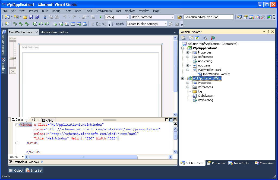Expand App.xaml node in Solution Explorer

point(188,65)
